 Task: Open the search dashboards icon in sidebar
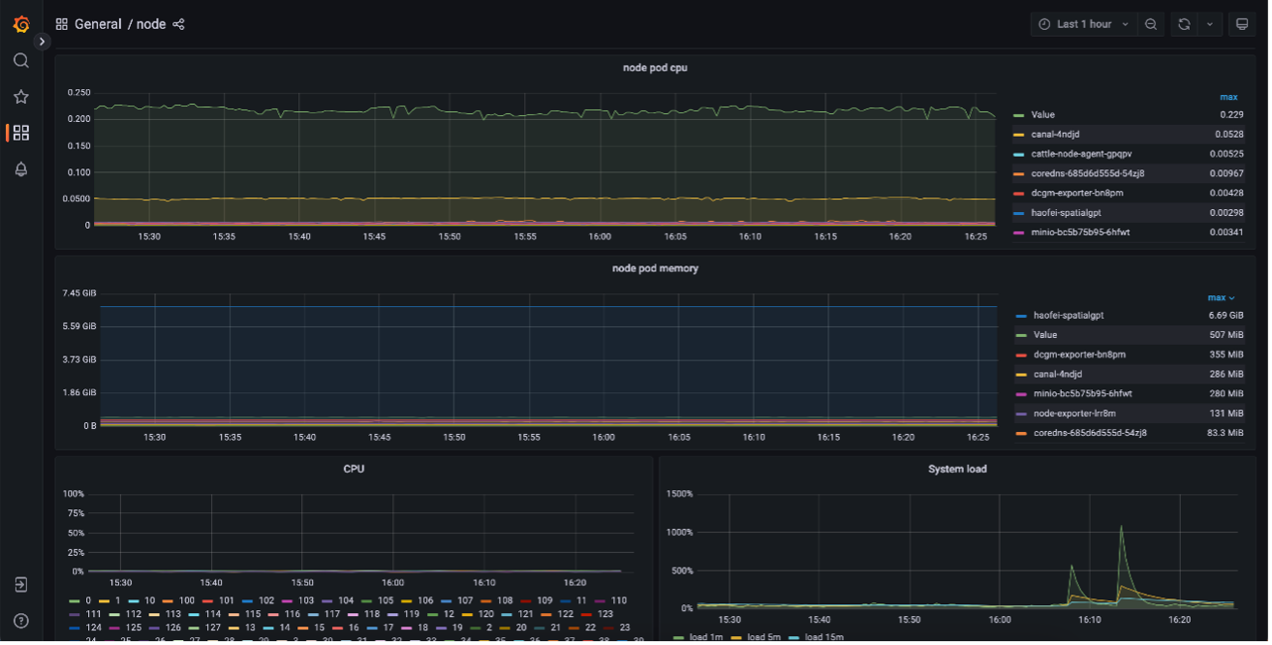tap(21, 61)
